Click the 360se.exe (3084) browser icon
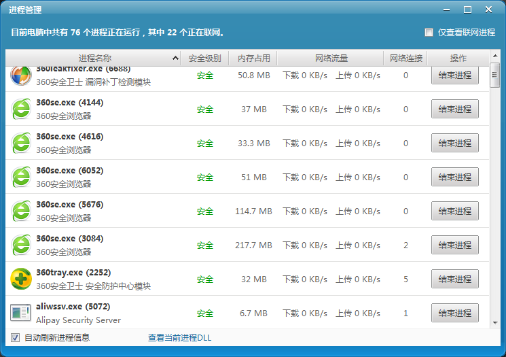The height and width of the screenshot is (357, 506). click(x=21, y=245)
